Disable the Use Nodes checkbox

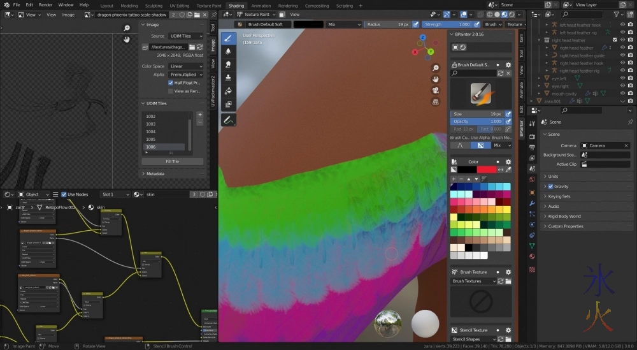tap(64, 194)
